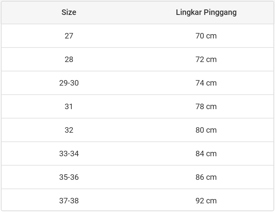
Task: Click the 84 cm measurement cell
Action: click(206, 154)
